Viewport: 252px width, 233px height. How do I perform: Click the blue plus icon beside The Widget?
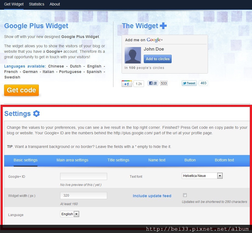tap(163, 26)
